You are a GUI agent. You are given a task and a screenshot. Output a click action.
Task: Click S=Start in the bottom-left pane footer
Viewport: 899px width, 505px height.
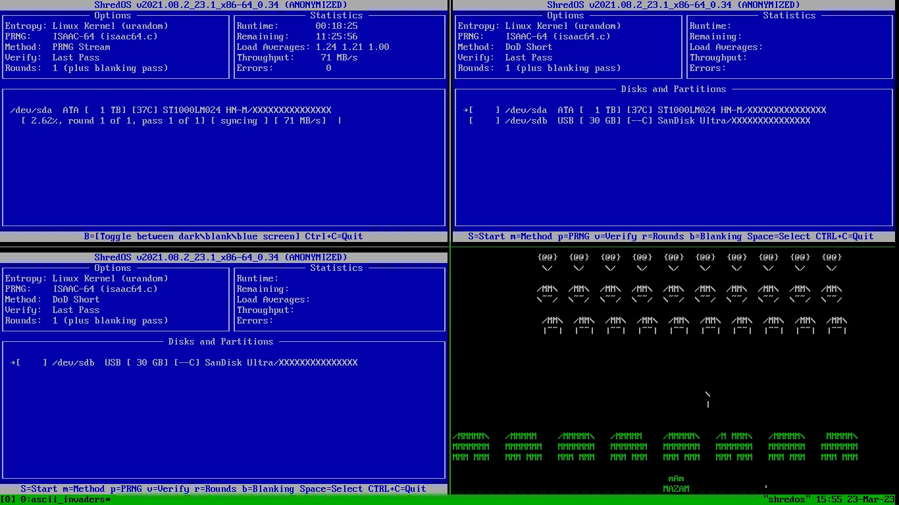click(x=39, y=489)
